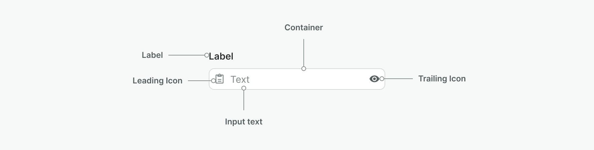Select the gray "Label" annotation on the left

152,55
